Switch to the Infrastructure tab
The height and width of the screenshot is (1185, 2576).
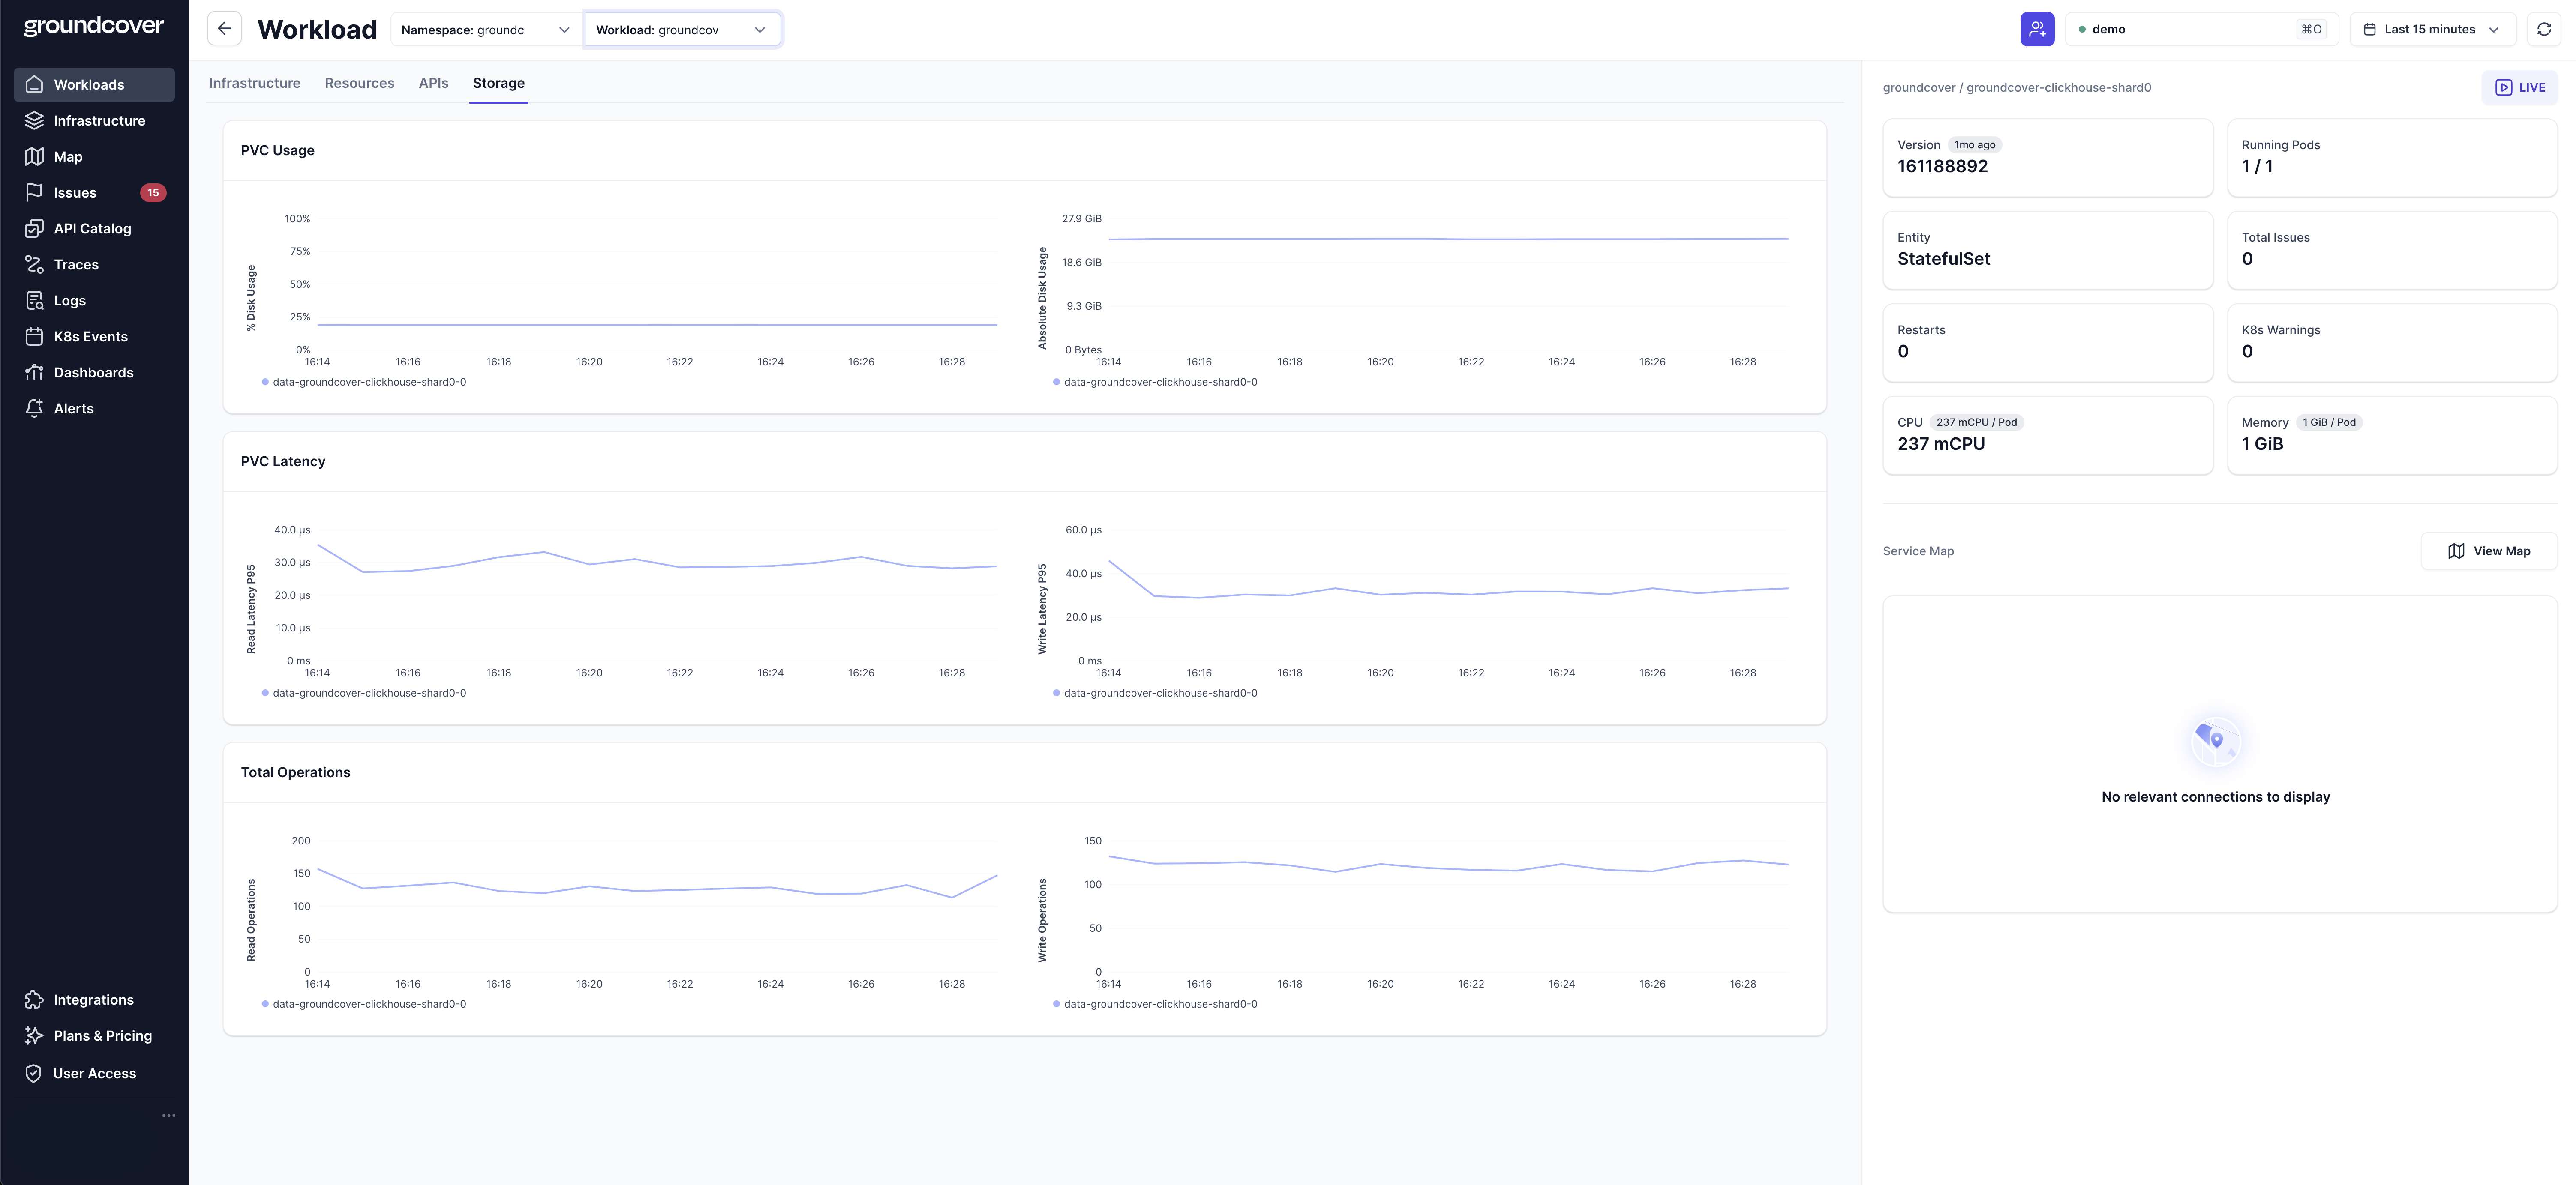click(x=254, y=83)
